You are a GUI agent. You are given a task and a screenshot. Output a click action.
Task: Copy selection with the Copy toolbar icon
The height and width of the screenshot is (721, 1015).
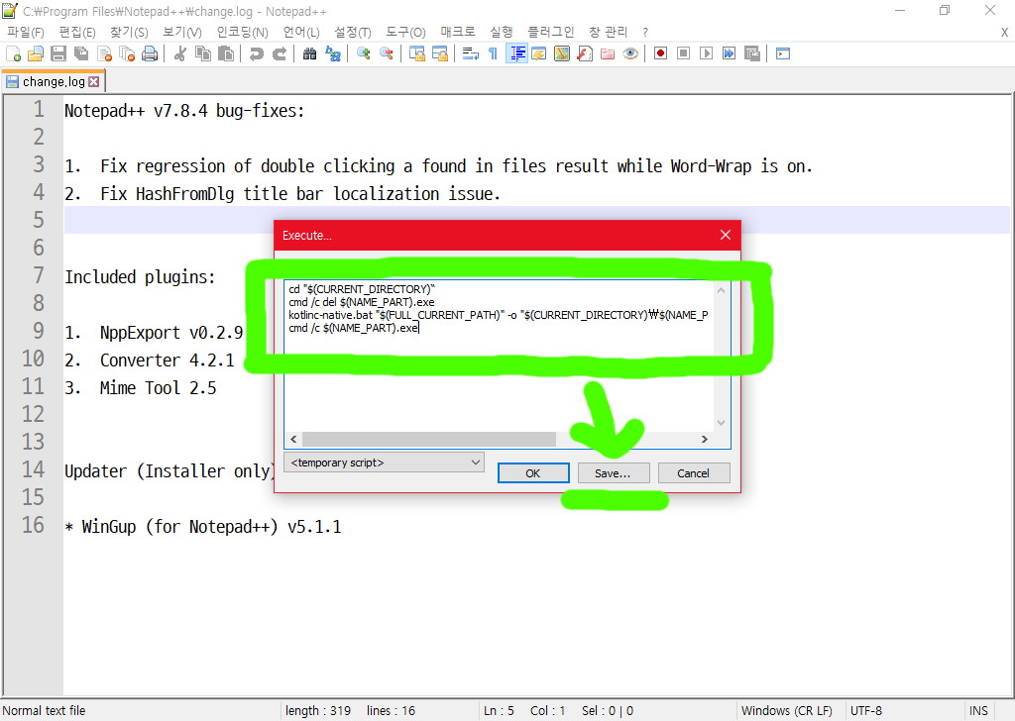(202, 53)
